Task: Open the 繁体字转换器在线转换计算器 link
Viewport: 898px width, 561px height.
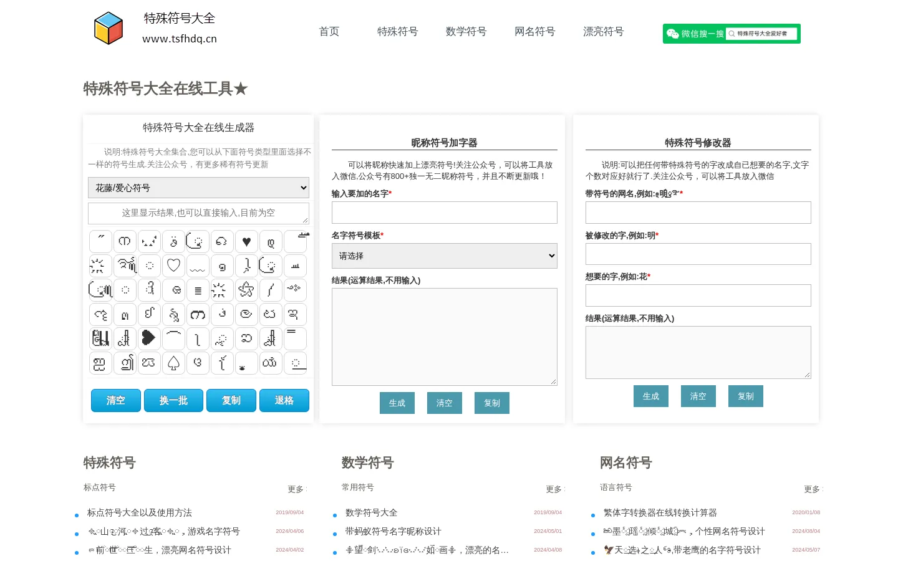Action: pyautogui.click(x=660, y=512)
